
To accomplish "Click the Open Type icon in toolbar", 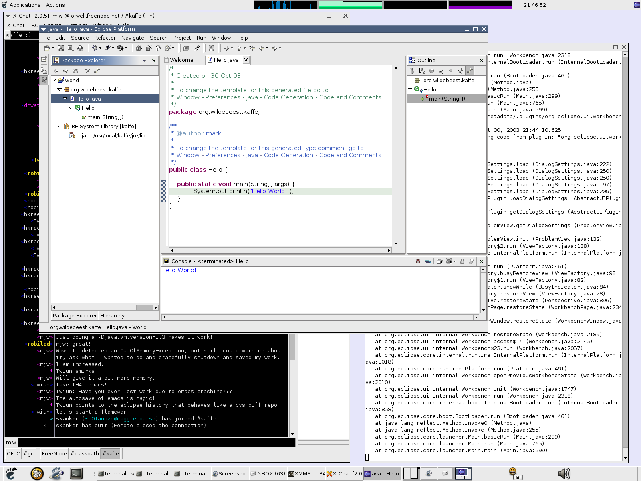I will click(186, 48).
